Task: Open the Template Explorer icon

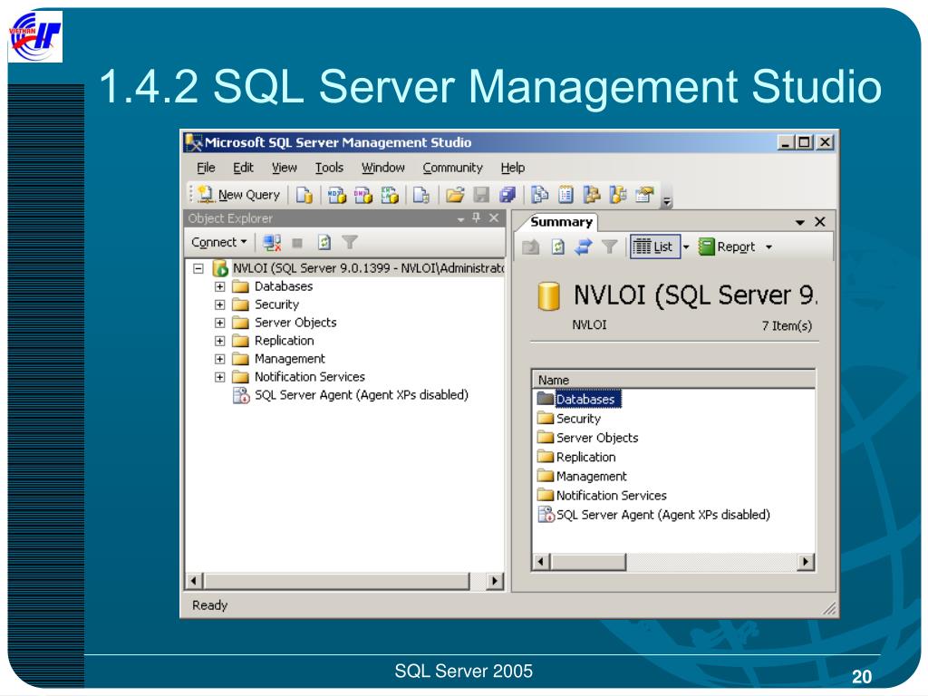Action: [x=618, y=195]
